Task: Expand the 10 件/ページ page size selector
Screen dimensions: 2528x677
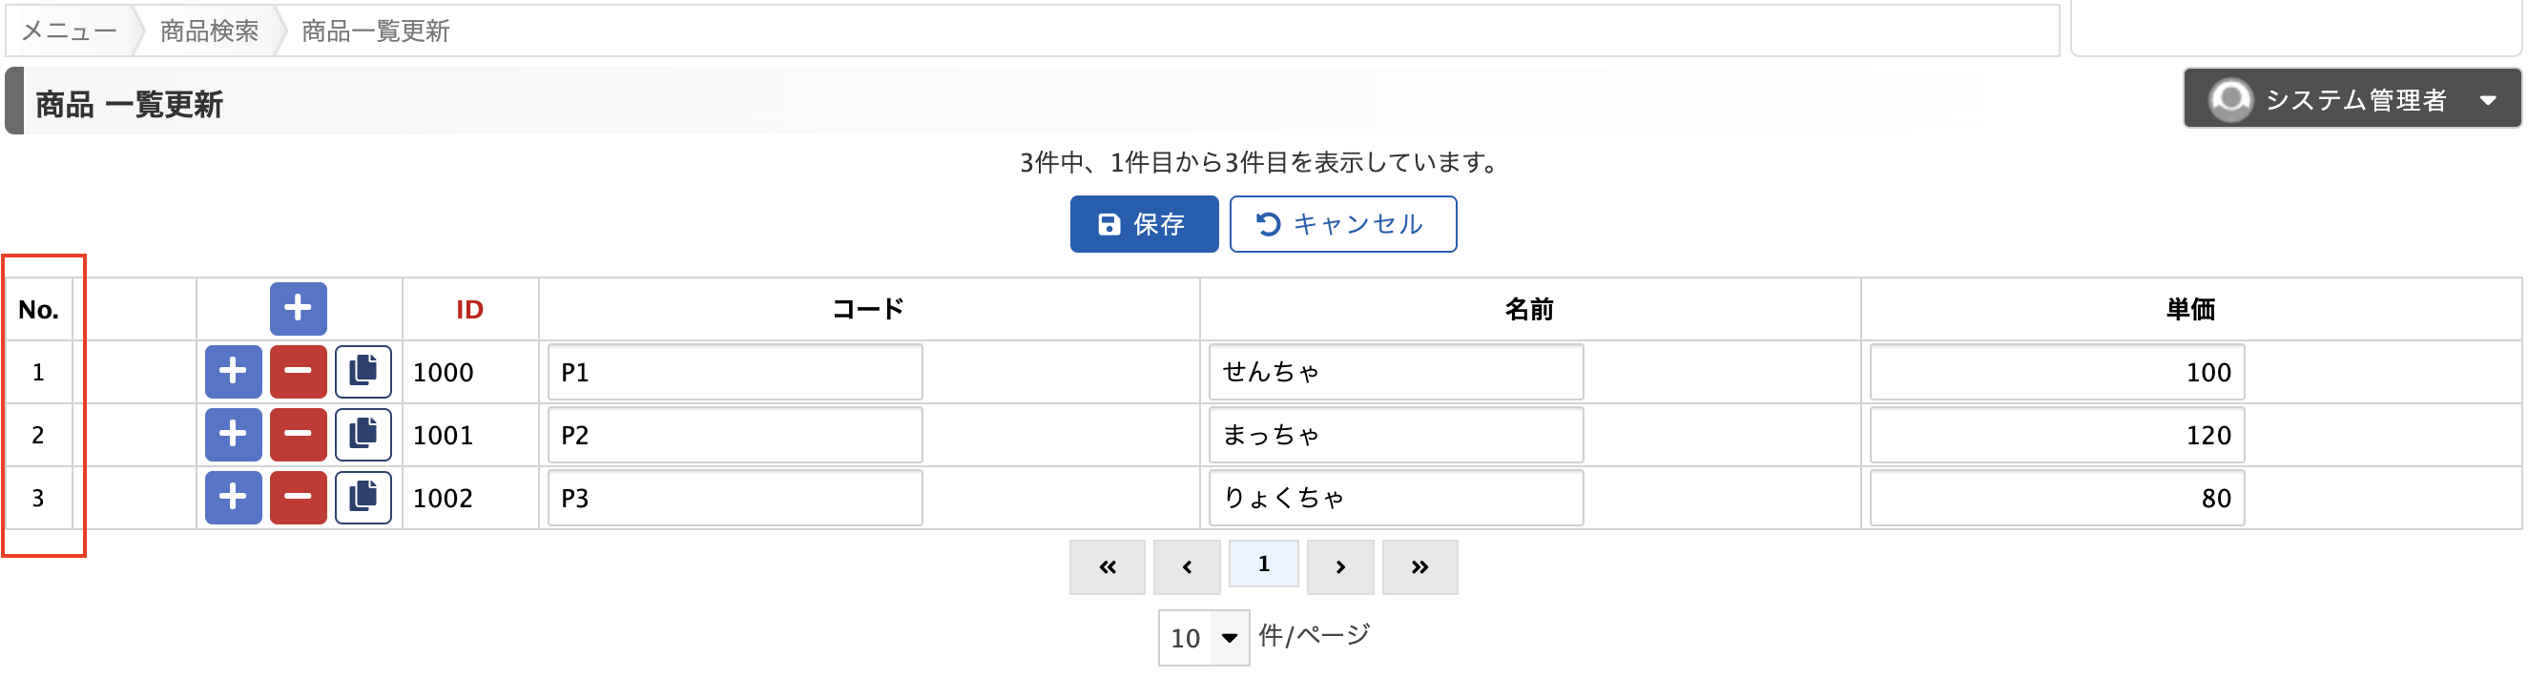Action: click(1203, 638)
